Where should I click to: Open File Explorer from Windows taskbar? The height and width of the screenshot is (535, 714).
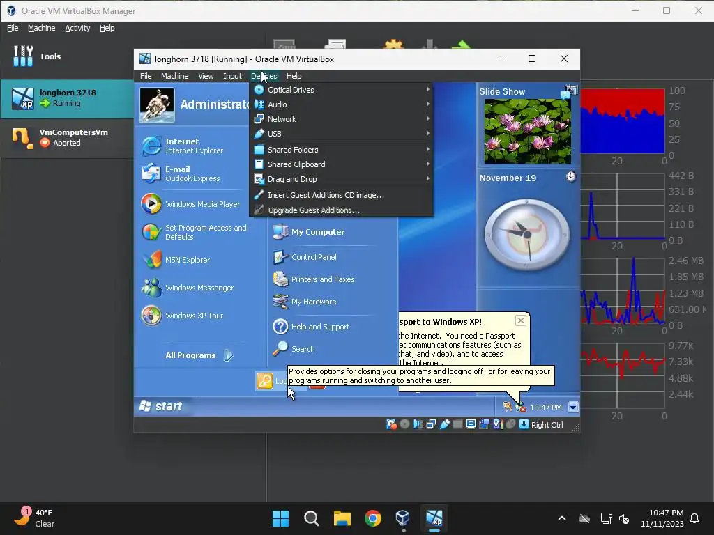[342, 518]
